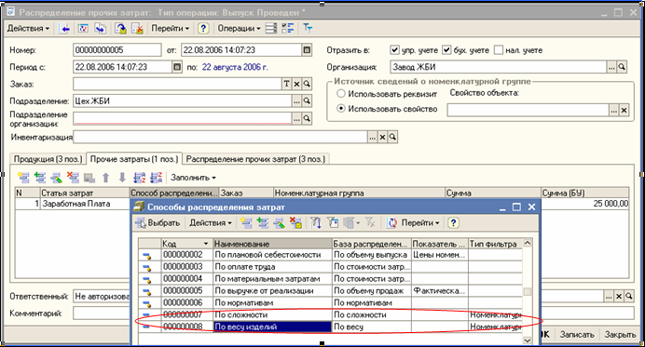Switch to the Продукция (3 поз.) tab

pos(48,159)
